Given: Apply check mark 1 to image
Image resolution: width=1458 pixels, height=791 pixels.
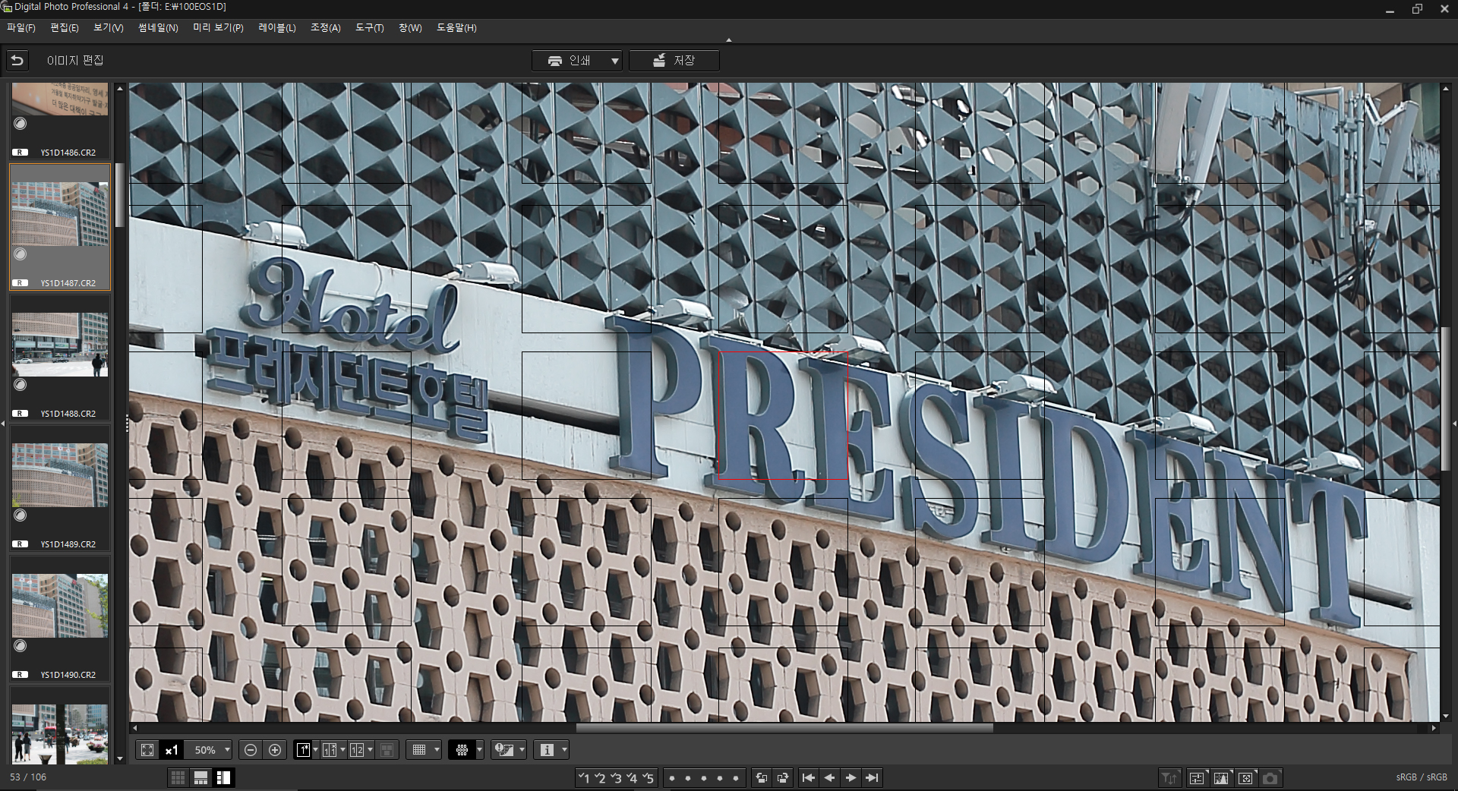Looking at the screenshot, I should click(584, 778).
